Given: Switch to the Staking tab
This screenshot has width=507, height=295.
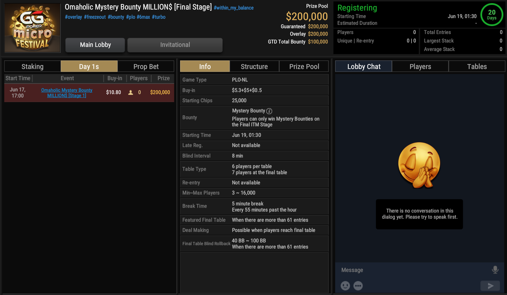Looking at the screenshot, I should (33, 67).
